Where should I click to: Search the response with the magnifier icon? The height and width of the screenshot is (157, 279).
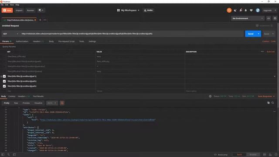[x=272, y=103]
